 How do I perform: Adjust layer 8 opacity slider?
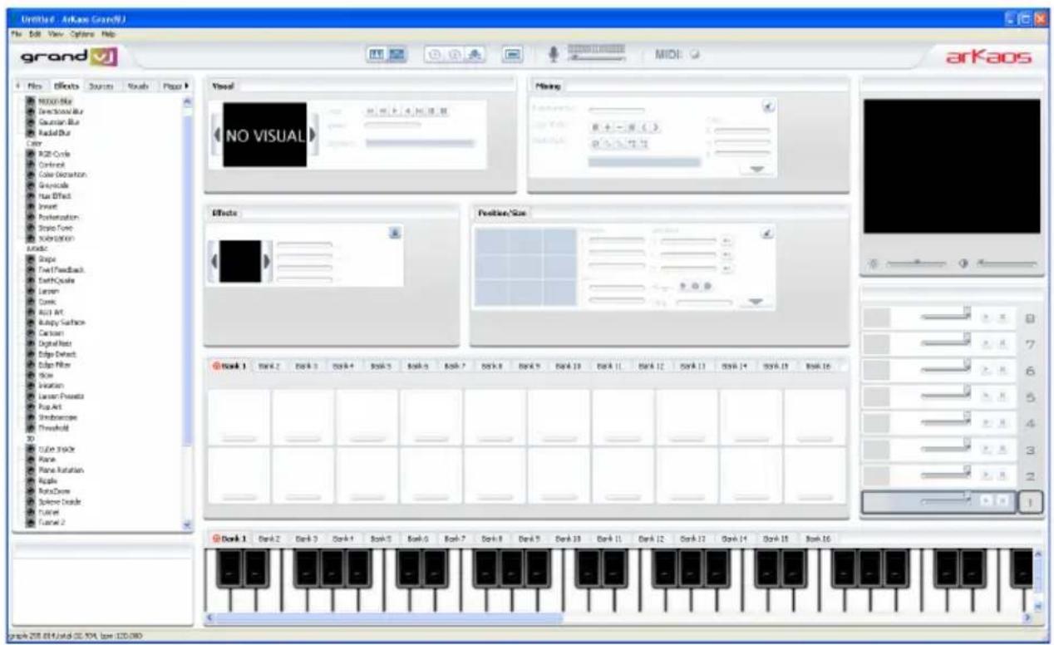(x=946, y=317)
